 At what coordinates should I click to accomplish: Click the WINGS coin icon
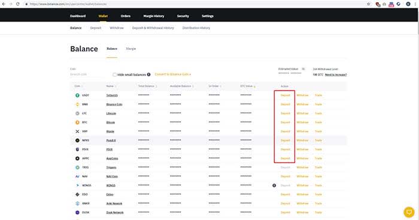click(77, 185)
